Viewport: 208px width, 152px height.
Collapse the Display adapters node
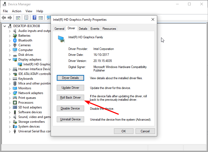tap(10, 60)
